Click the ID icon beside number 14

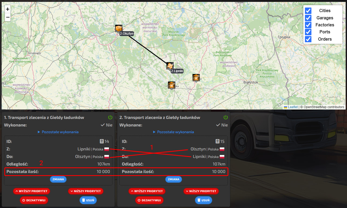(102, 141)
